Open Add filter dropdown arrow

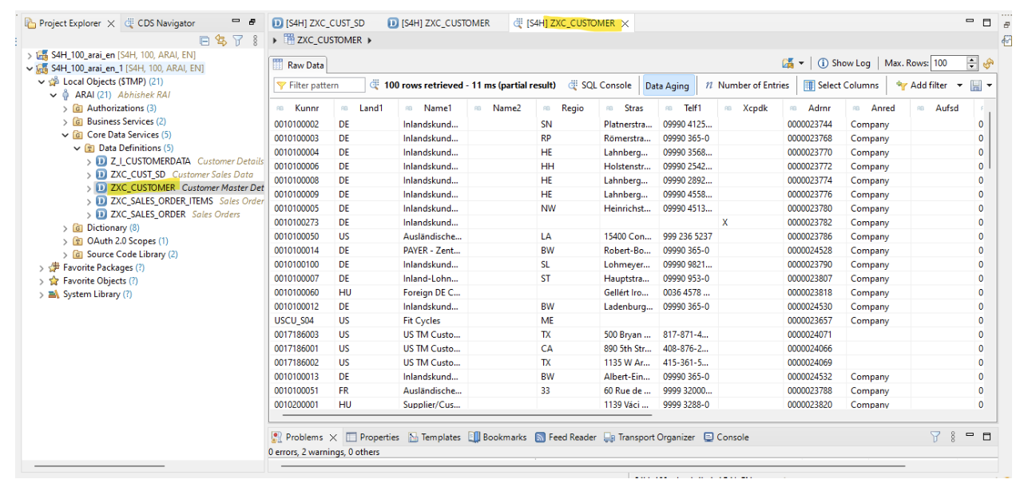coord(959,85)
